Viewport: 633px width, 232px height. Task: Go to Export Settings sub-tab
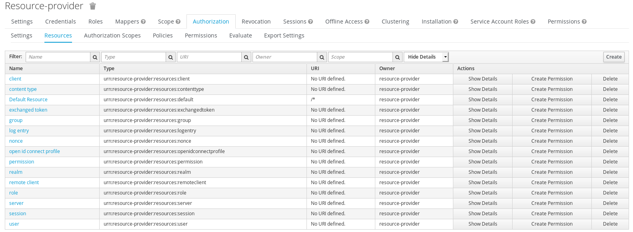[284, 35]
